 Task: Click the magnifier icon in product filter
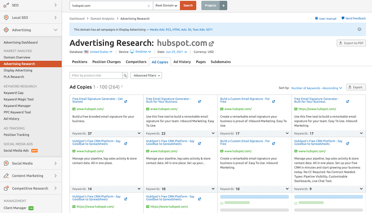pyautogui.click(x=125, y=75)
